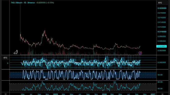Viewport: 170px width, 95px height.
Task: Click the 0.000000 label on indicator scale
Action: [x=162, y=62]
